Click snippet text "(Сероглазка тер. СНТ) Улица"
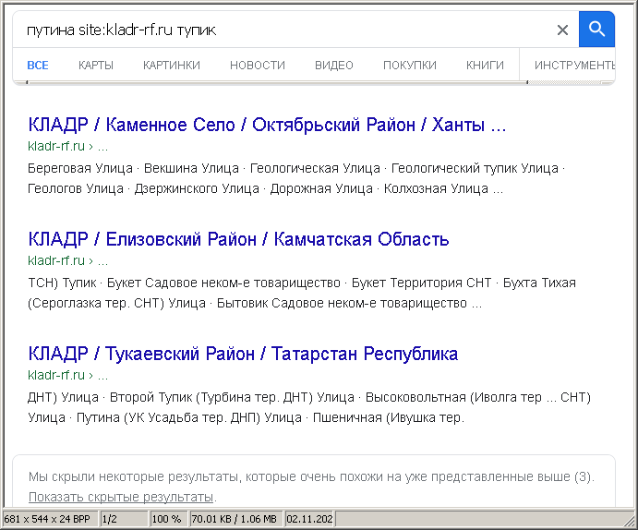 116,303
